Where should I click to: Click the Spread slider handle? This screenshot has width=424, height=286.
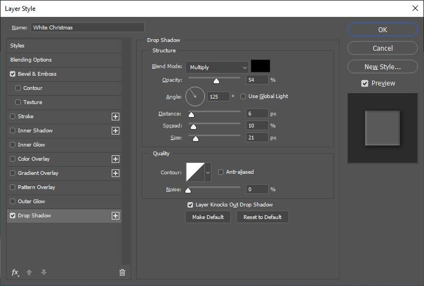(193, 126)
